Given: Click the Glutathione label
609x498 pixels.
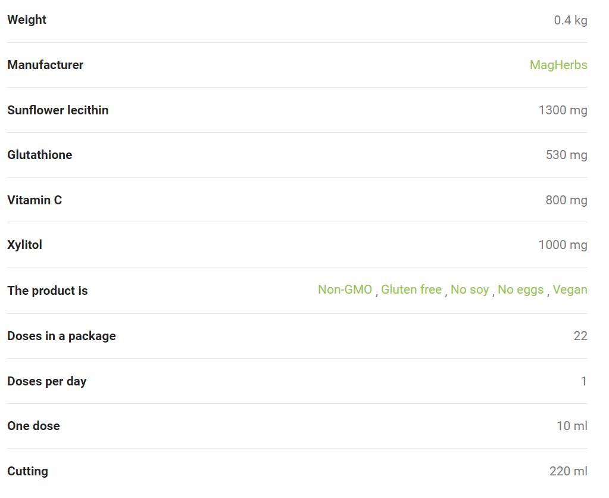Looking at the screenshot, I should pyautogui.click(x=39, y=155).
